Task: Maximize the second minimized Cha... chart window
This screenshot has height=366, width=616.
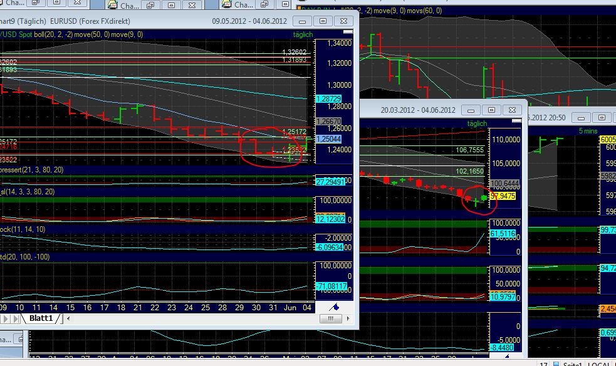Action: coord(171,5)
